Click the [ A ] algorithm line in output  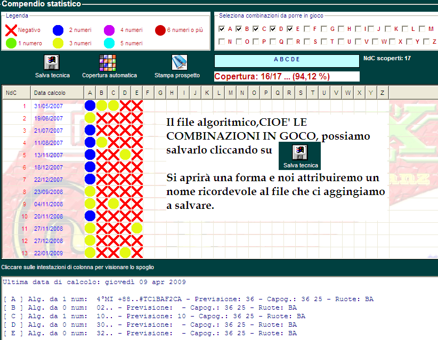click(188, 299)
